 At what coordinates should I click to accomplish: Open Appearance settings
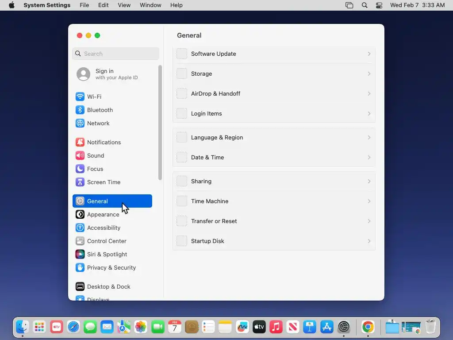pos(112,215)
